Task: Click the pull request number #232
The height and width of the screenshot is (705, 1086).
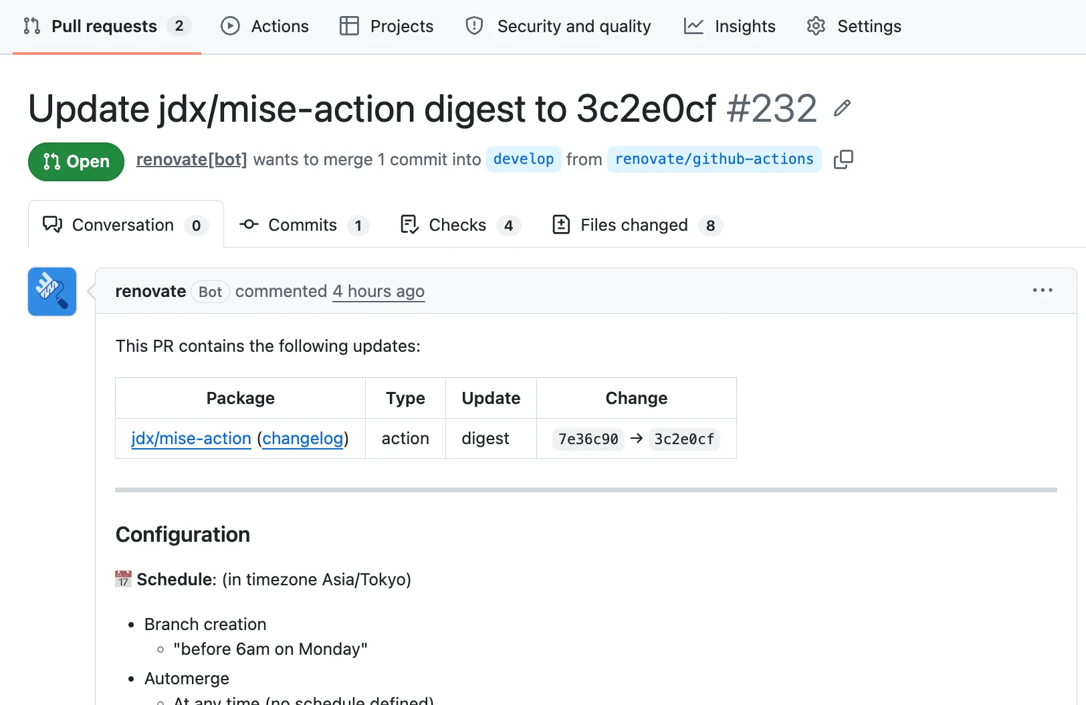Action: click(772, 108)
